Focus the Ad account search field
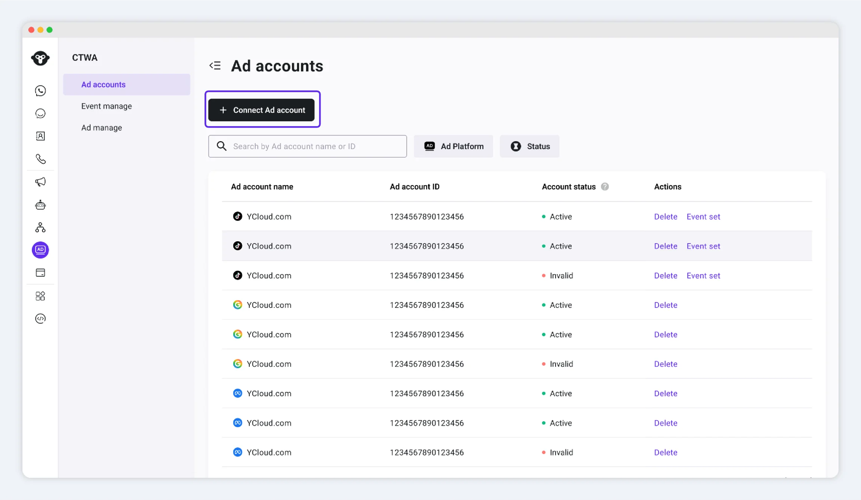The width and height of the screenshot is (861, 500). (x=307, y=146)
